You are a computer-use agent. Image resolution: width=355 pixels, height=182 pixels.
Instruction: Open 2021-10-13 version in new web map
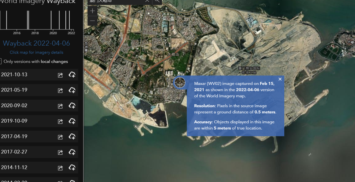click(60, 75)
